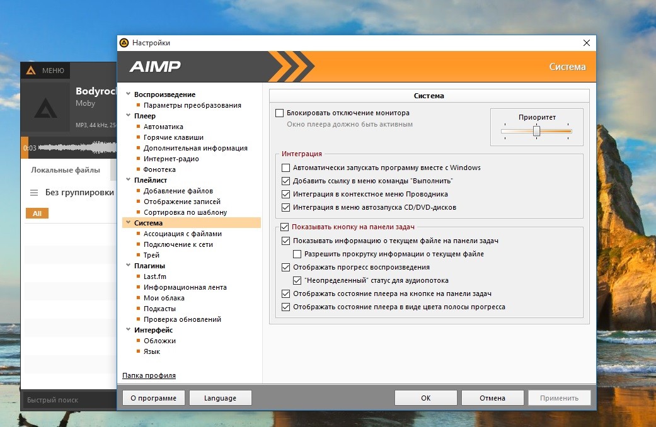Open Трей settings page

[151, 255]
